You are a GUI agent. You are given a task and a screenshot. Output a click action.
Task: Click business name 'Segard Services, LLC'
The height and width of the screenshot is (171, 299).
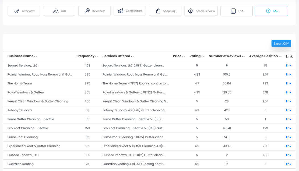[23, 66]
